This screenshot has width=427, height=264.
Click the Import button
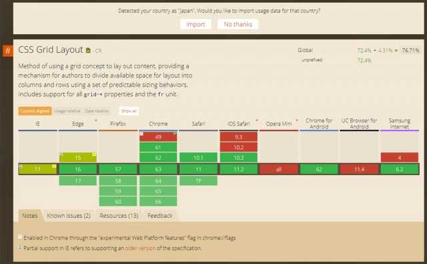pyautogui.click(x=195, y=24)
